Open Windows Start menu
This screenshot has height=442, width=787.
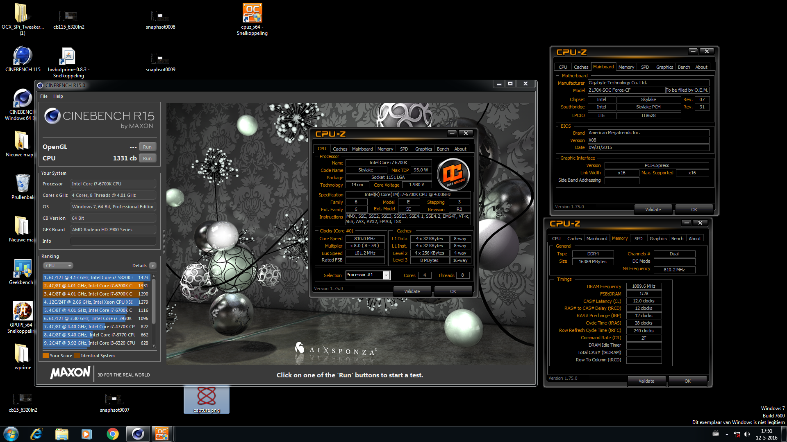[x=11, y=434]
